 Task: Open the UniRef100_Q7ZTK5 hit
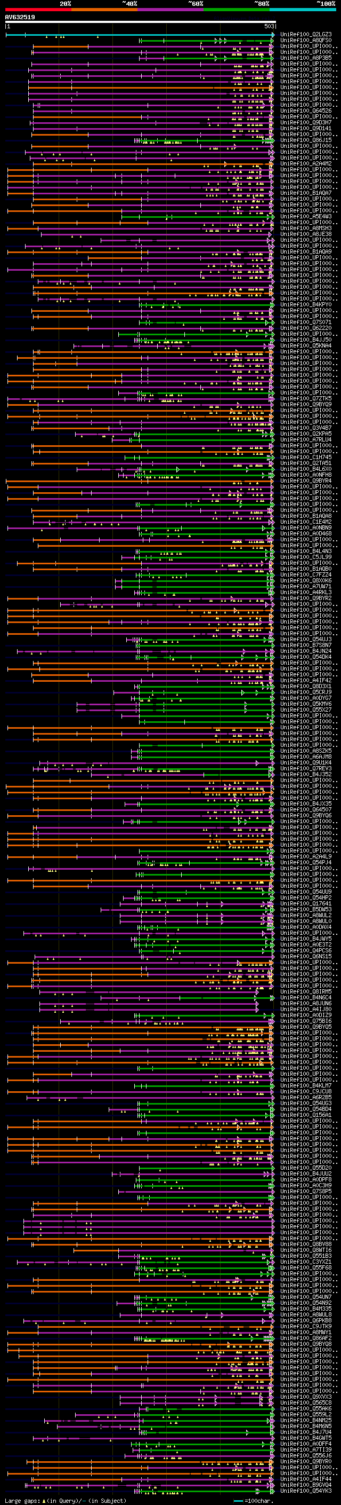point(305,398)
